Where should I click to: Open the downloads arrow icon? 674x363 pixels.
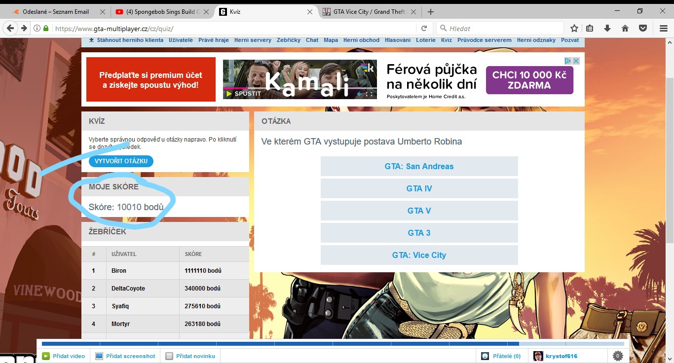(607, 29)
